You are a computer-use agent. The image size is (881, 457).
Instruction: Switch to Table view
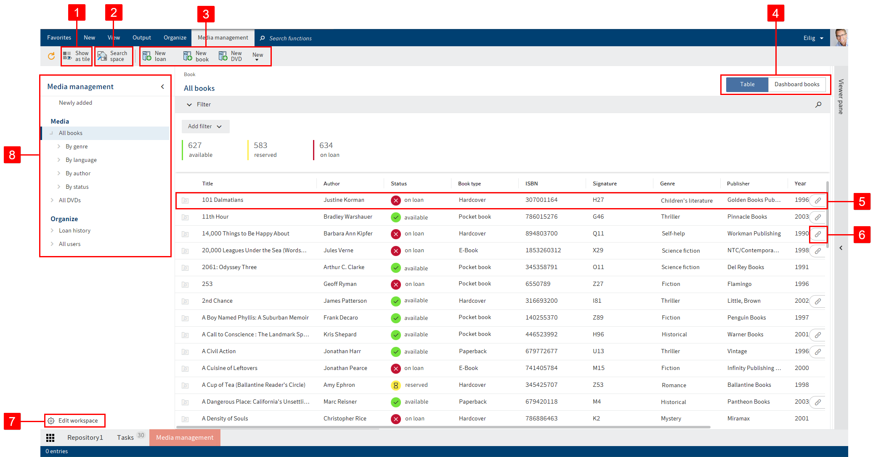pos(747,85)
